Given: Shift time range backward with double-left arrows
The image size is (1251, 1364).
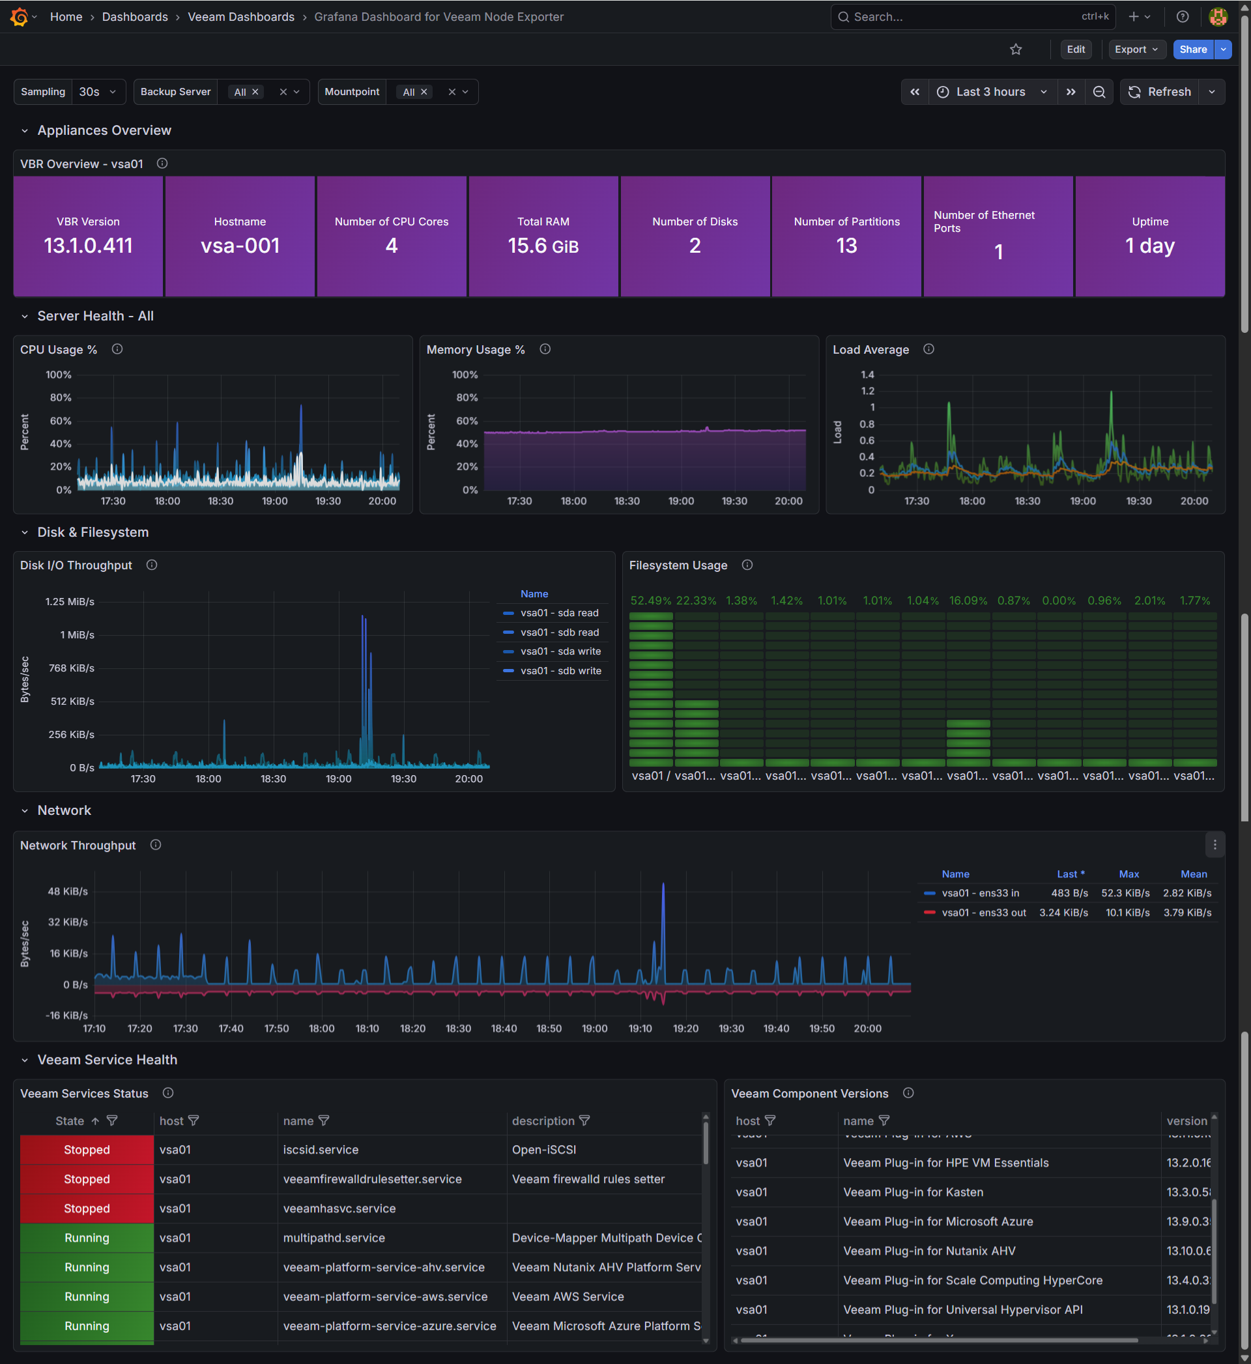Looking at the screenshot, I should tap(915, 92).
